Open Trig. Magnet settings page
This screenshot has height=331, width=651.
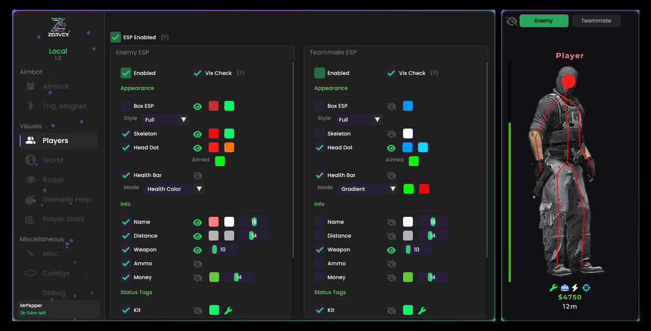click(64, 106)
